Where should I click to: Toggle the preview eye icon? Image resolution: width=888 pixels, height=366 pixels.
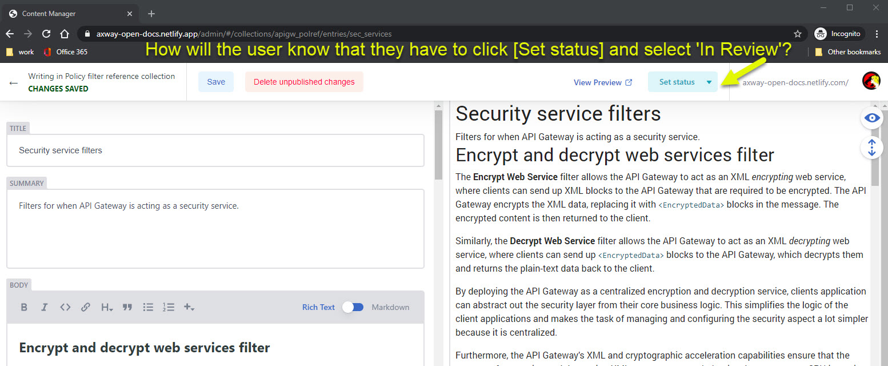click(x=871, y=117)
